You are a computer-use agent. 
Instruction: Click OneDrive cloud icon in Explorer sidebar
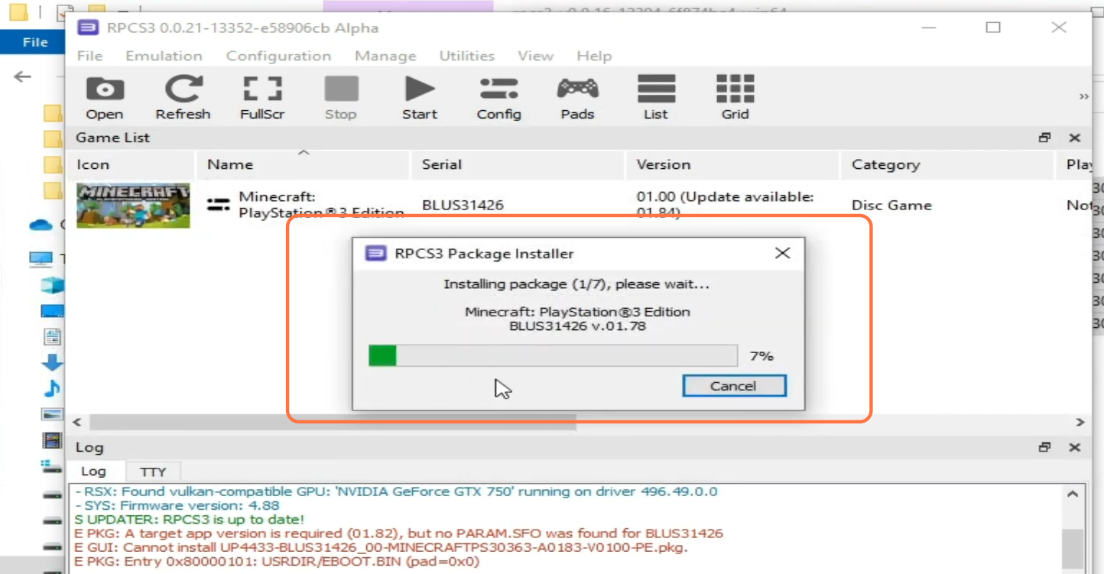tap(41, 225)
